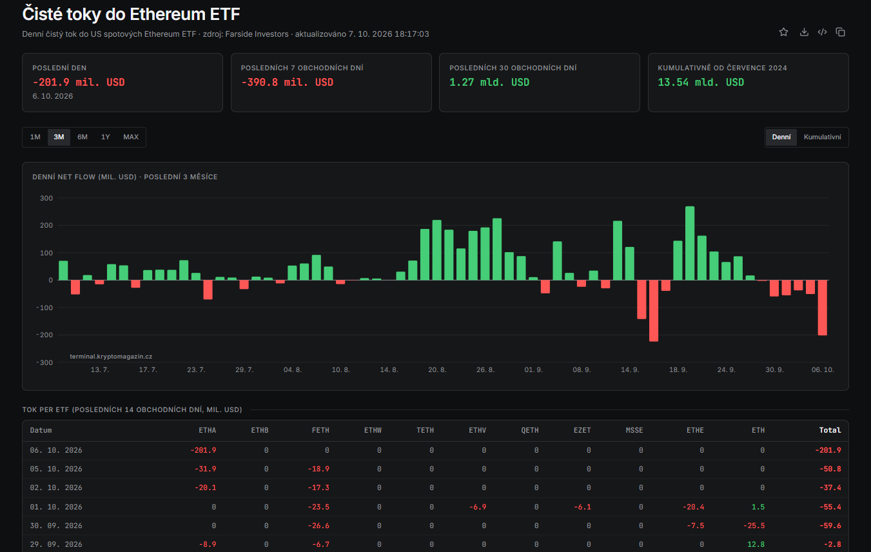Click the rightmost red bar for 06. 10.

(822, 308)
